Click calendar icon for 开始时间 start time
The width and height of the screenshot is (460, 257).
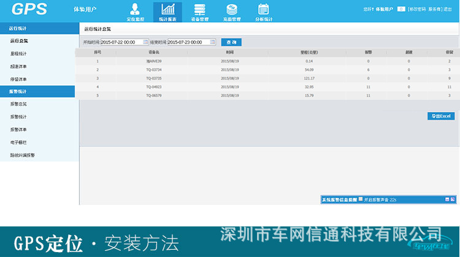click(x=146, y=42)
